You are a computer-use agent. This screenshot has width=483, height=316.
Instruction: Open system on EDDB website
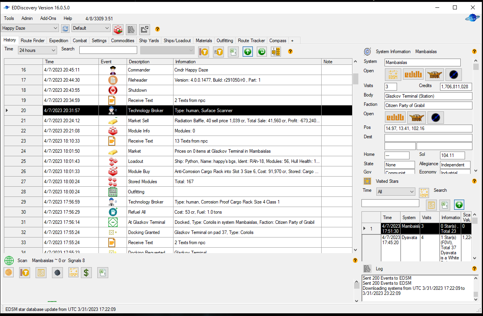pyautogui.click(x=413, y=74)
